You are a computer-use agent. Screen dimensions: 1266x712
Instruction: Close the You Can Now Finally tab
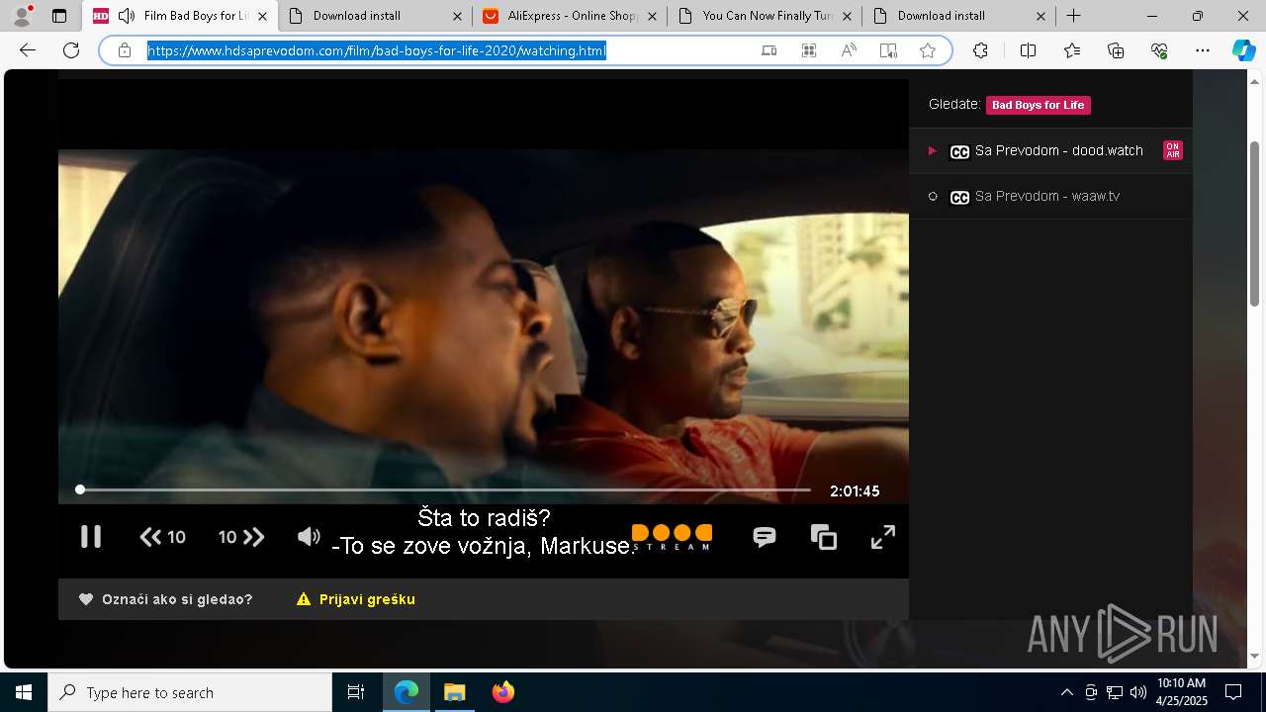[x=847, y=16]
